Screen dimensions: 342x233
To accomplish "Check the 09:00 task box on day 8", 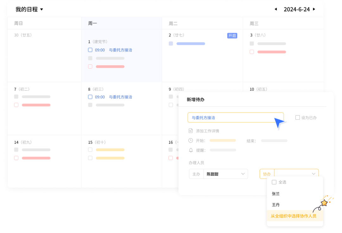I will 90,97.
